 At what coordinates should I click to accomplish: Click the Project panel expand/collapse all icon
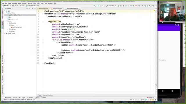click(x=29, y=8)
